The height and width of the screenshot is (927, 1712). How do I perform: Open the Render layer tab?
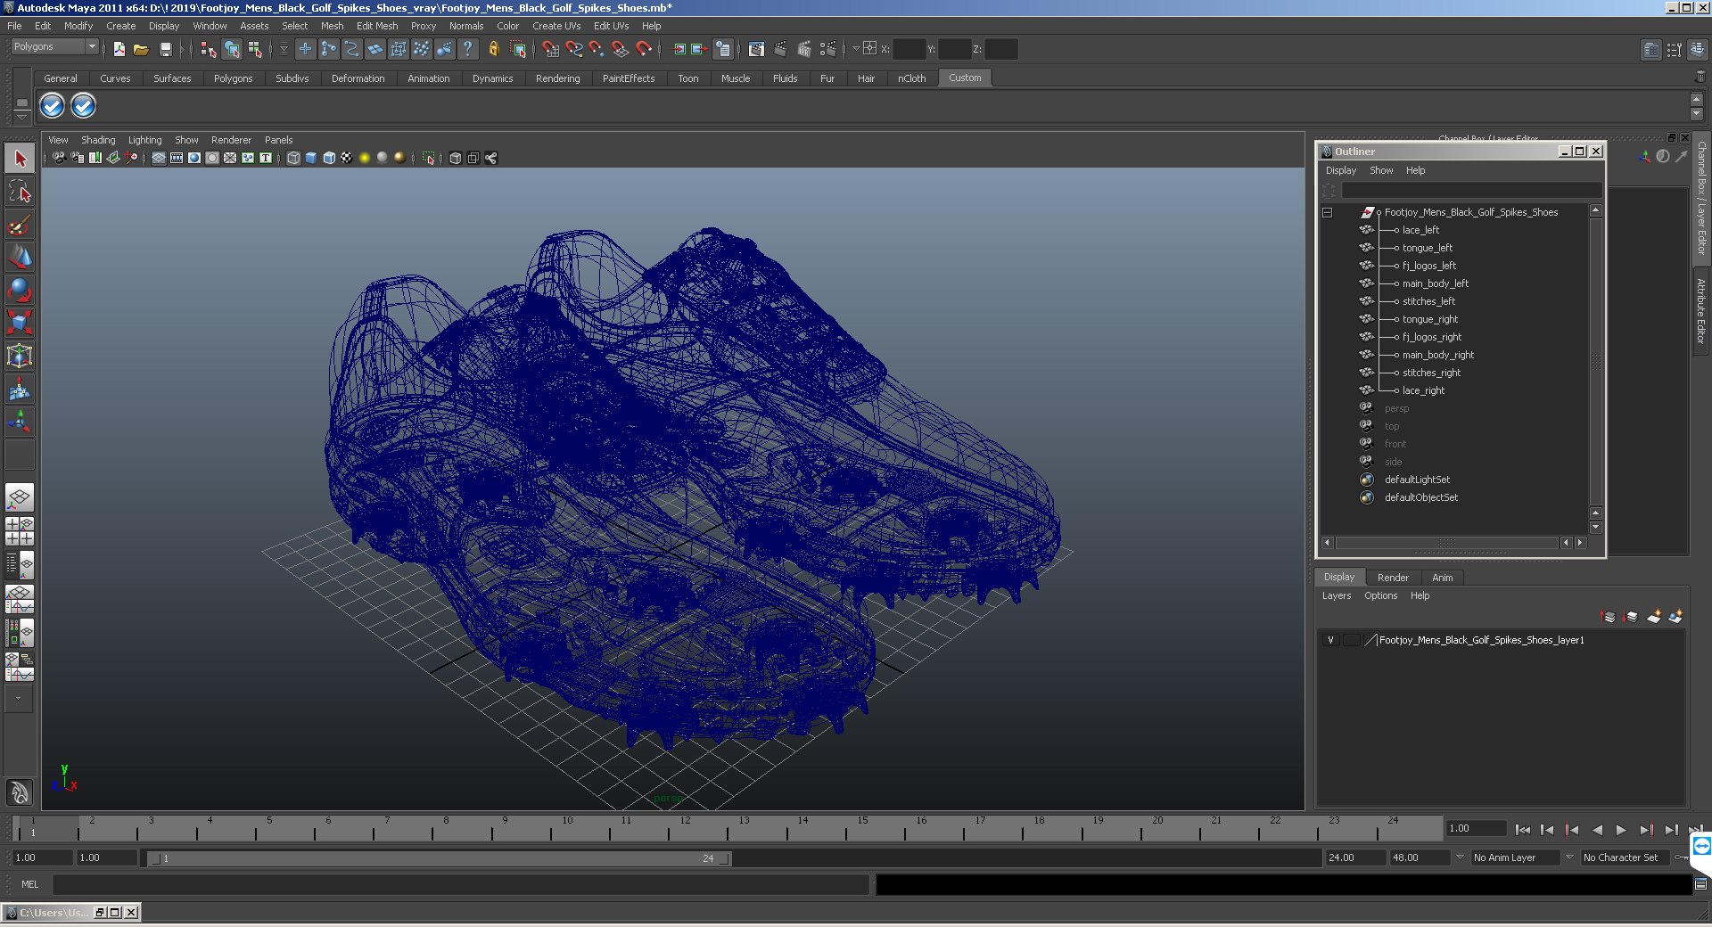1393,578
